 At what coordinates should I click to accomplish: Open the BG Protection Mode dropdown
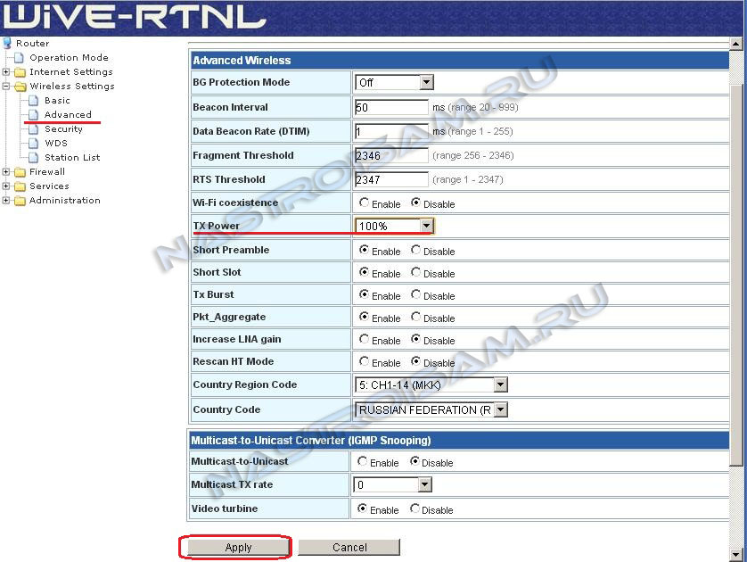tap(426, 83)
